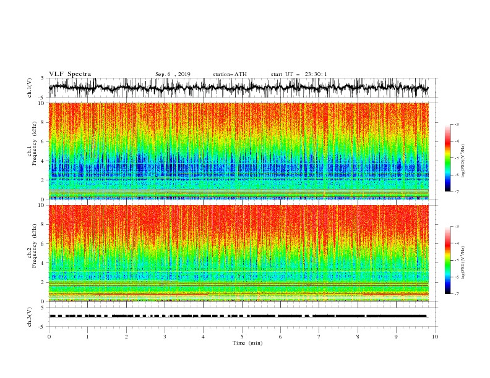Click the time axis tick label "3"

click(165, 337)
